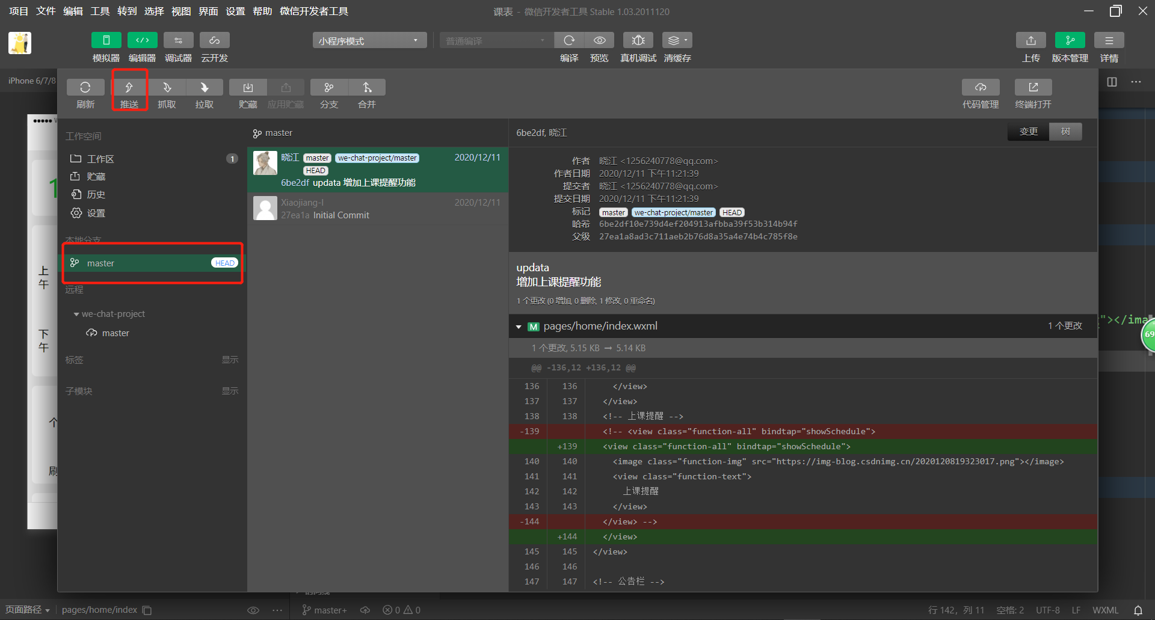The height and width of the screenshot is (620, 1155).
Task: Switch to the 树 tree view
Action: [1065, 132]
